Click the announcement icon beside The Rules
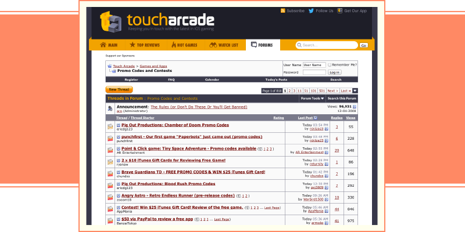 click(110, 108)
